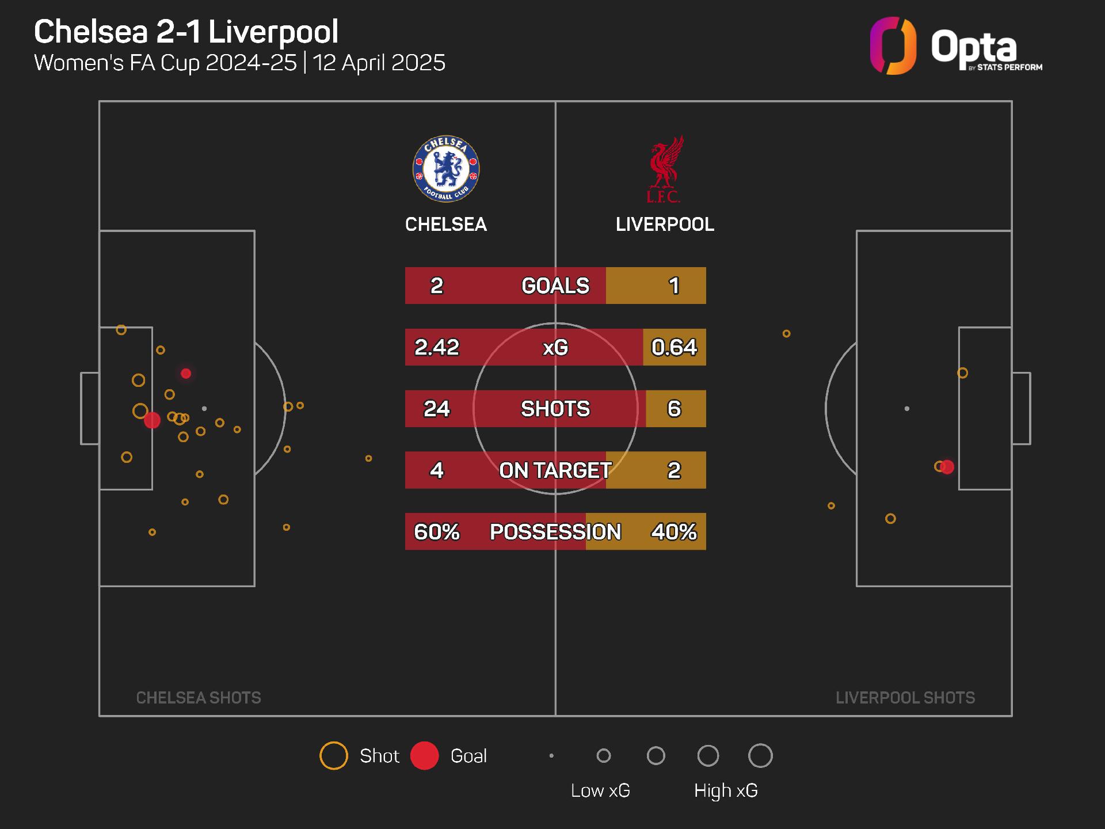This screenshot has width=1105, height=829.
Task: Click the 'CHELSEA SHOTS' pitch label
Action: coord(199,698)
